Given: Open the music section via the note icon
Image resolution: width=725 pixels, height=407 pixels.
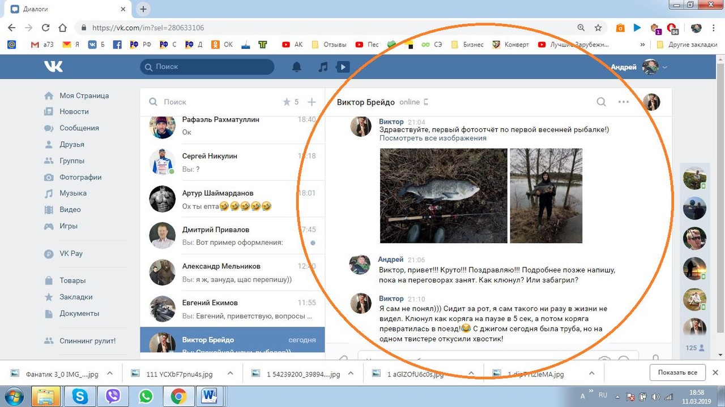Looking at the screenshot, I should pos(323,67).
